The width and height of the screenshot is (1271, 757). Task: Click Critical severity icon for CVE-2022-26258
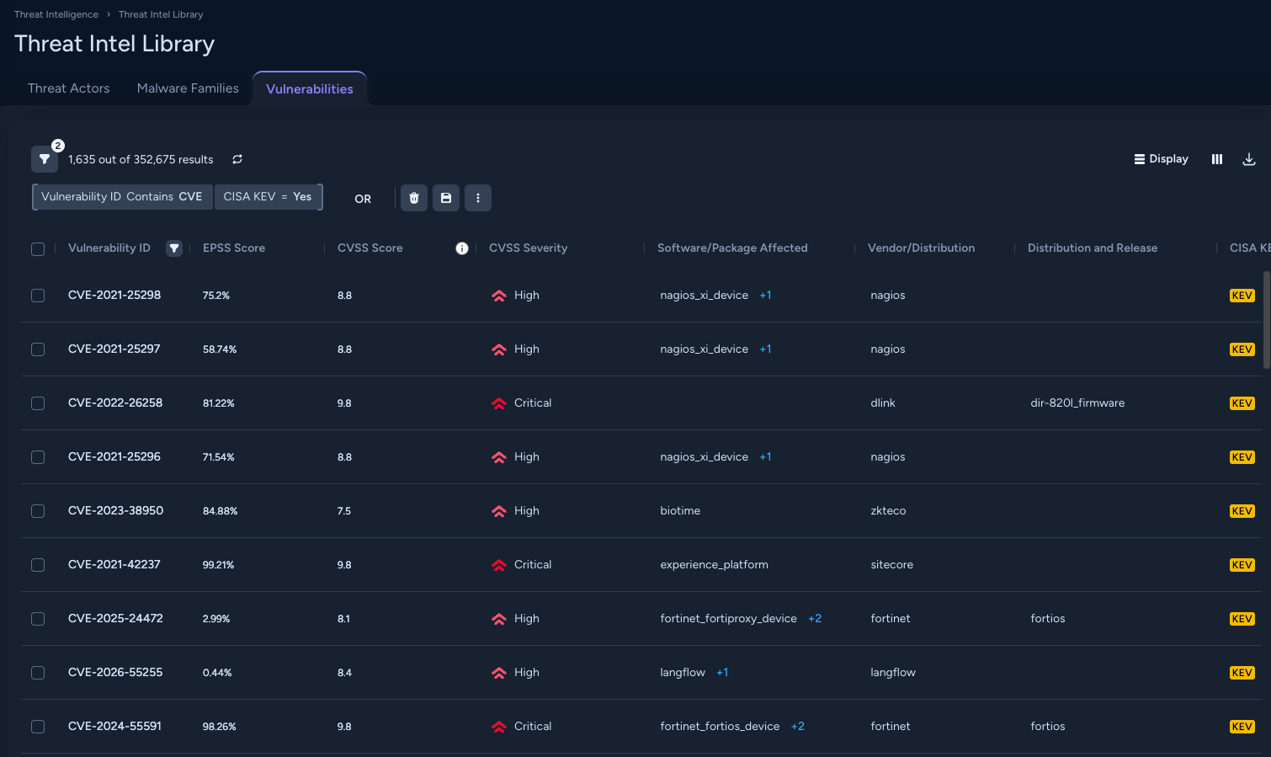coord(499,403)
